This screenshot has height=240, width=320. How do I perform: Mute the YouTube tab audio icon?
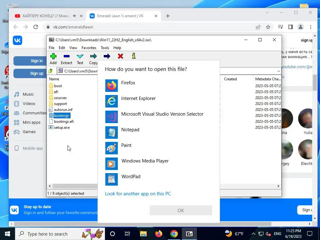tap(75, 16)
